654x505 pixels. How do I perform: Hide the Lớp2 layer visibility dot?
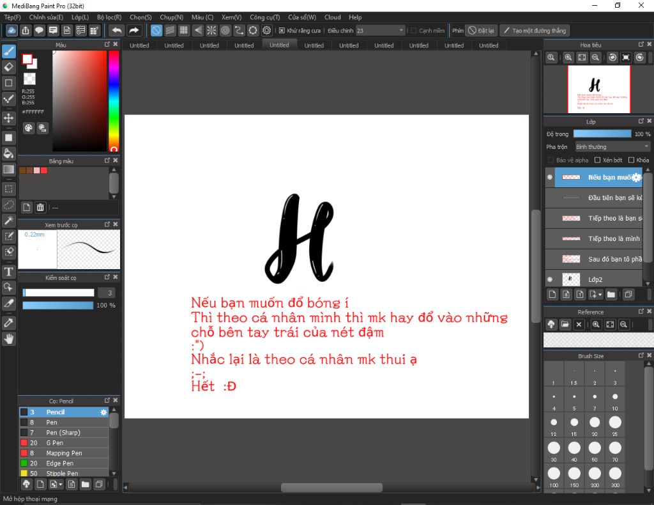[550, 279]
